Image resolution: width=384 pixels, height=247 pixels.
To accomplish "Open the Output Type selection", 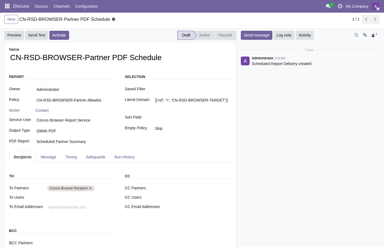I will click(x=76, y=131).
